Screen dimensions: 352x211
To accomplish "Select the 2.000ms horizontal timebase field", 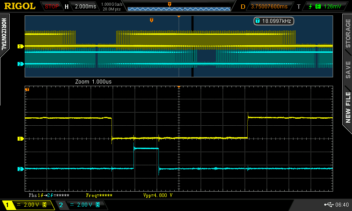I will coord(86,7).
